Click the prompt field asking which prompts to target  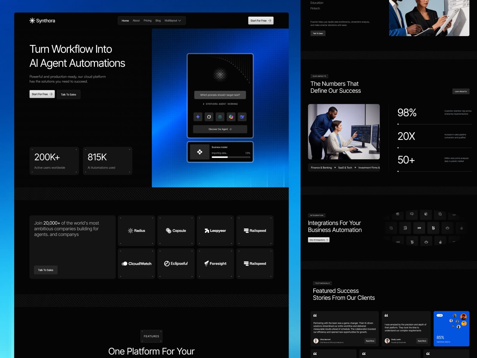pyautogui.click(x=220, y=95)
